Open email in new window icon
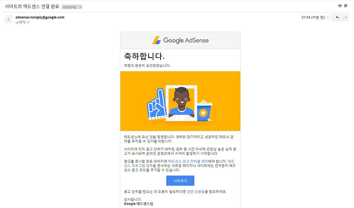The height and width of the screenshot is (208, 354). click(346, 6)
